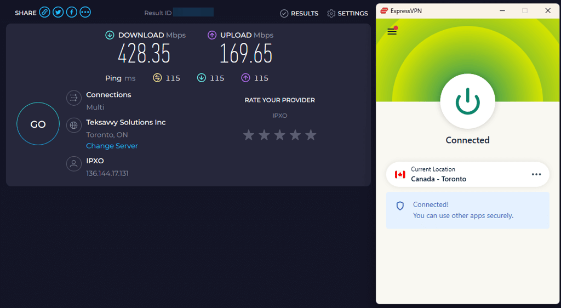Close the ExpressVPN window
561x308 pixels.
[548, 11]
